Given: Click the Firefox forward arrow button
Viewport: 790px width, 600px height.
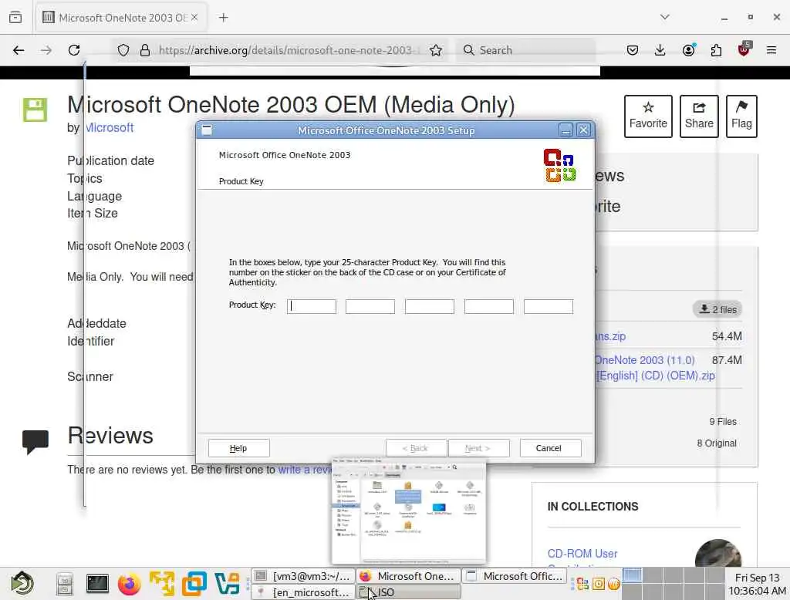Looking at the screenshot, I should 46,50.
